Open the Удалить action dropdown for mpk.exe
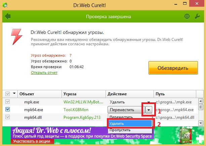This screenshot has width=206, height=146. click(x=149, y=102)
